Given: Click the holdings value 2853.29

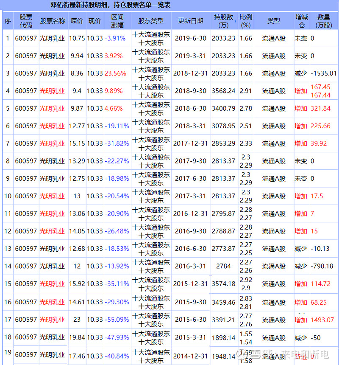Looking at the screenshot, I should point(223,143).
